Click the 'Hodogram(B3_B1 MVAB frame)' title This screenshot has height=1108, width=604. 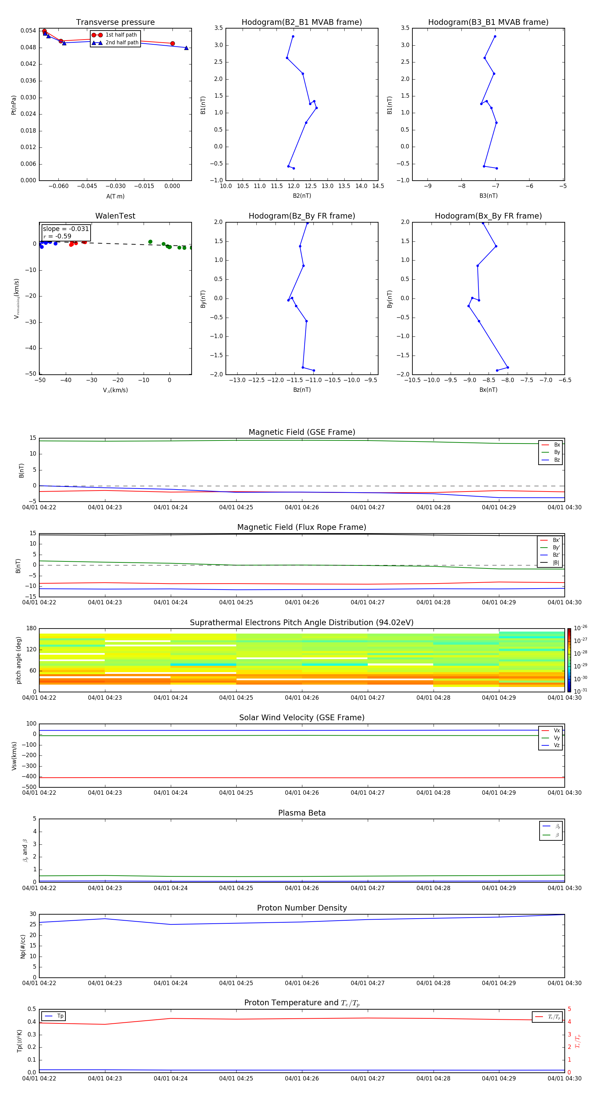pyautogui.click(x=488, y=22)
